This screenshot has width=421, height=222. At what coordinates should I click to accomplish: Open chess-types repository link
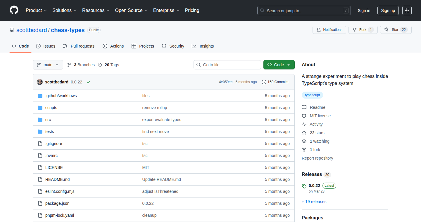pos(68,30)
